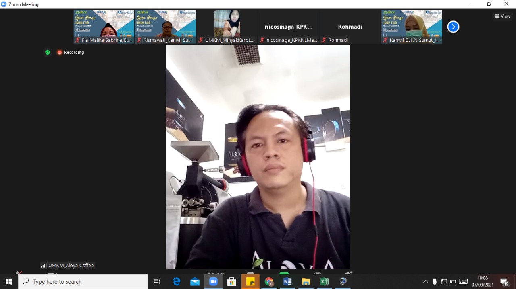Open Excel from the taskbar
This screenshot has width=516, height=289.
coord(324,282)
